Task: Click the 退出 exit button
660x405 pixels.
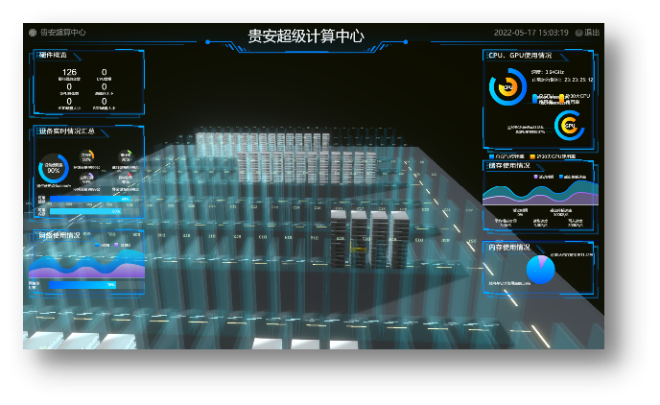Action: [x=592, y=32]
